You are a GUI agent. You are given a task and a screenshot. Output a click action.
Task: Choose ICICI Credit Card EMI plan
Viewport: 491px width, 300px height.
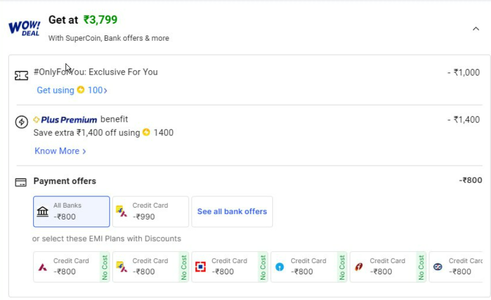[x=388, y=267]
